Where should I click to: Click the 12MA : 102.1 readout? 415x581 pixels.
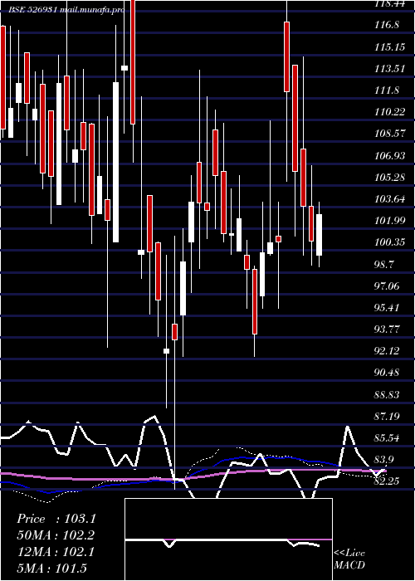[56, 551]
